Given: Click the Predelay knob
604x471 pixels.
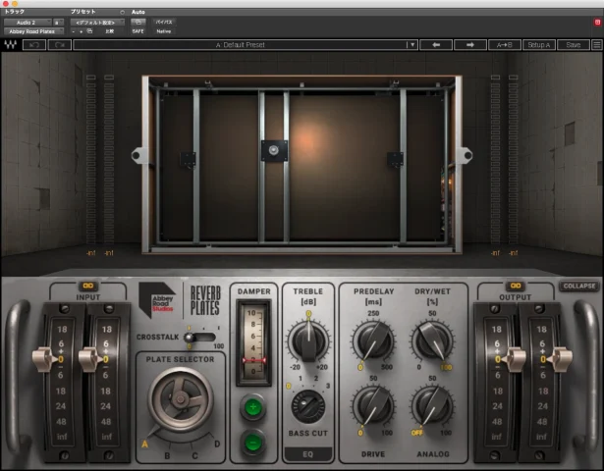Looking at the screenshot, I should click(373, 340).
